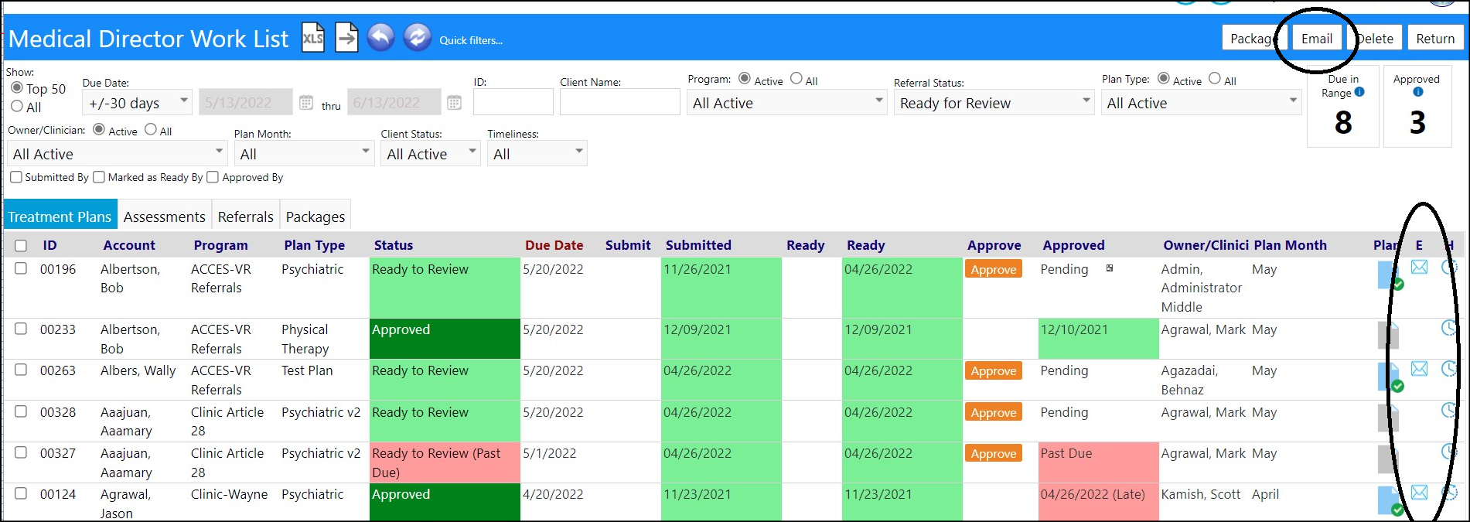Open the Quick filters link
This screenshot has height=522, width=1470.
tap(471, 40)
